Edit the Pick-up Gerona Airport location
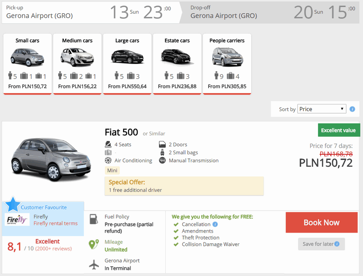Viewport: 363px width, 276px height. [x=40, y=16]
